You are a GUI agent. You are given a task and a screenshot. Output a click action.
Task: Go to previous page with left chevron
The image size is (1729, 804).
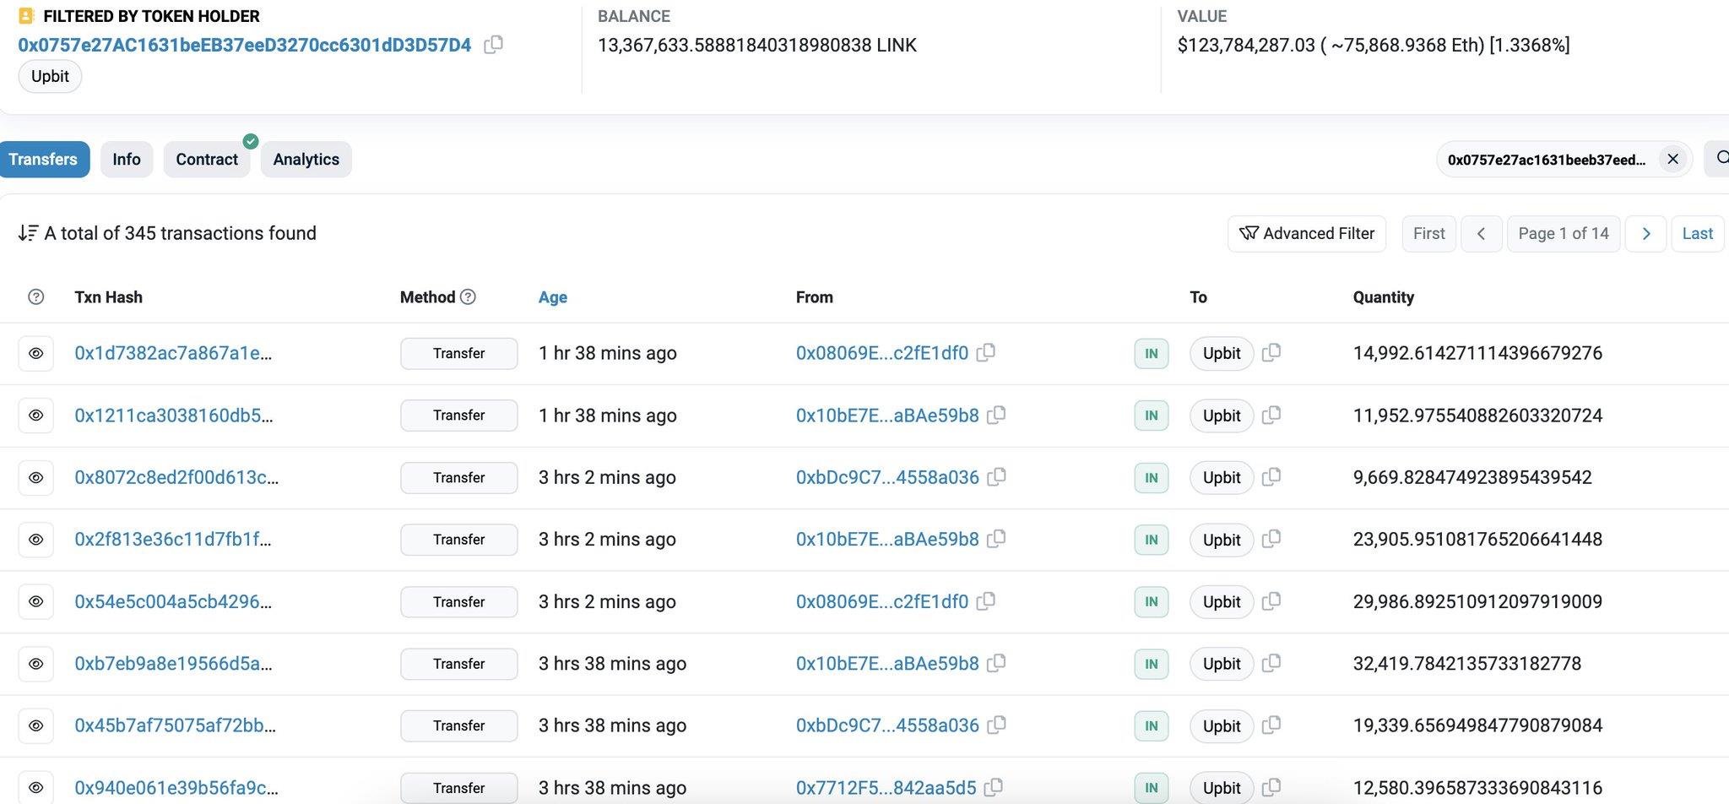(x=1481, y=234)
